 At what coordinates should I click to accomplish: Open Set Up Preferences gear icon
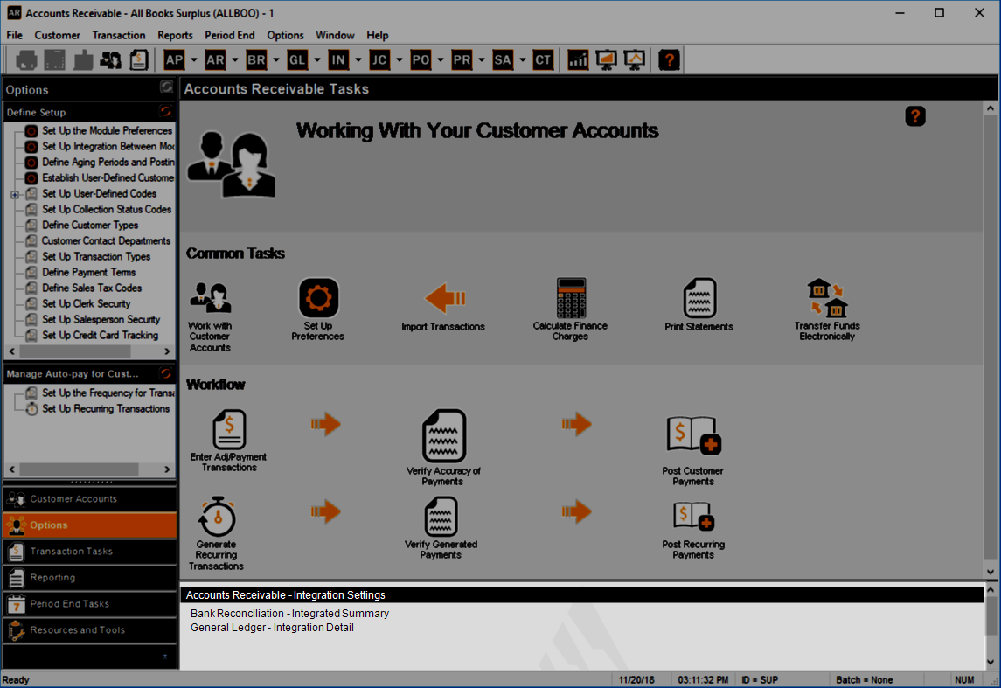318,297
